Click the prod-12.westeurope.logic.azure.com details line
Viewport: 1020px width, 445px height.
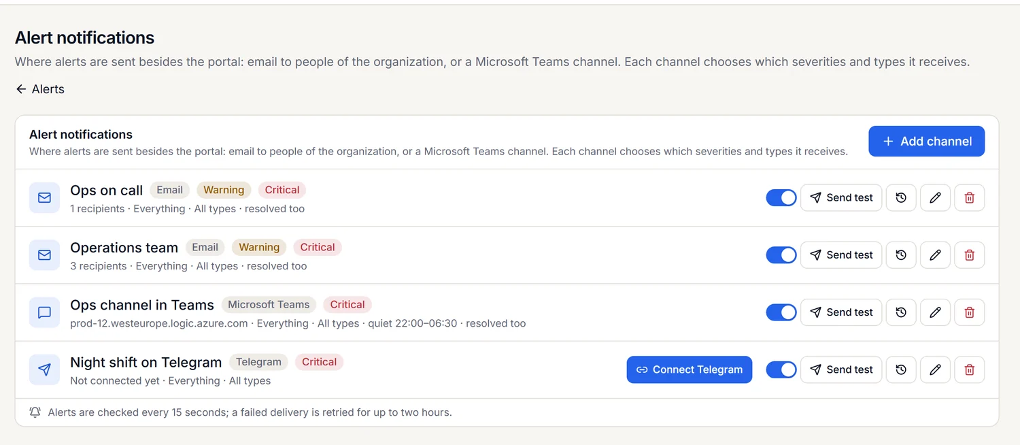(298, 323)
